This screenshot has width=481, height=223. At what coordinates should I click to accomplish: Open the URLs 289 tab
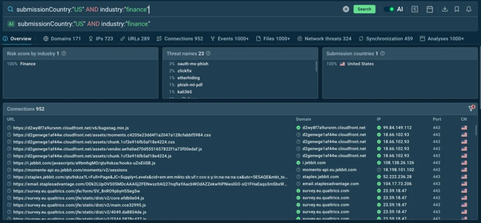pyautogui.click(x=135, y=38)
